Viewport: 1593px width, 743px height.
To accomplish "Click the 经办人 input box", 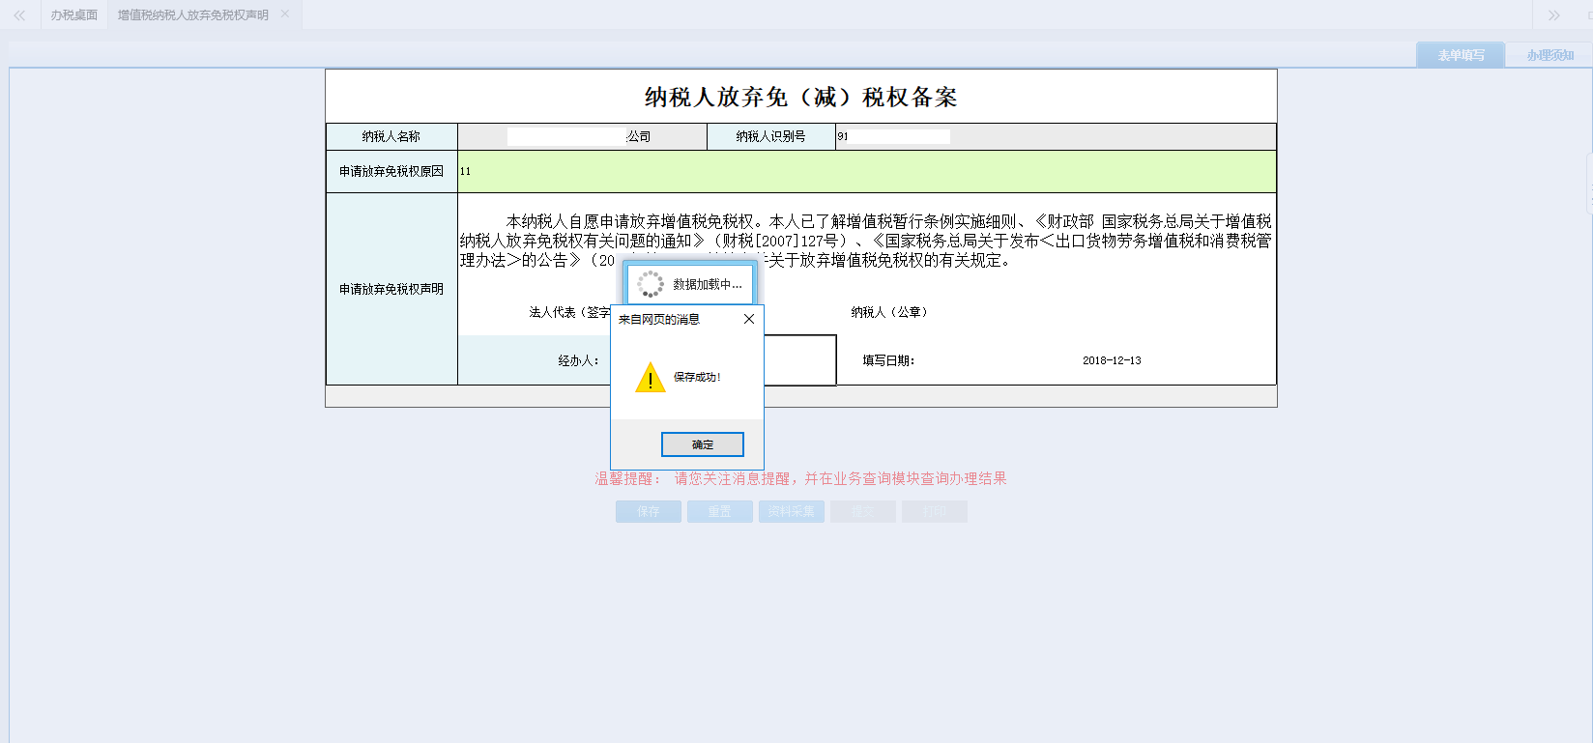I will (721, 360).
